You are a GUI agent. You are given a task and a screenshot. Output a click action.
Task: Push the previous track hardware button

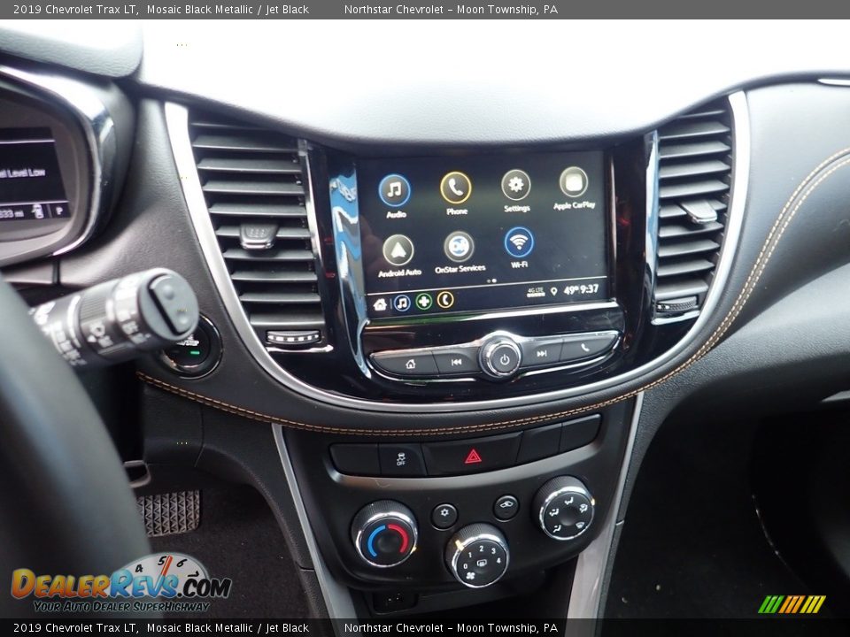pyautogui.click(x=457, y=361)
